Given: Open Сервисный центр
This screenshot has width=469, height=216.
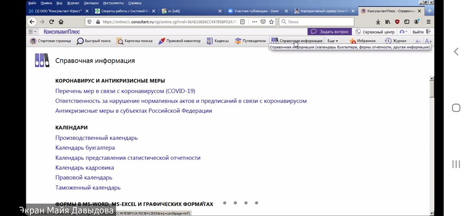Looking at the screenshot, I should pyautogui.click(x=375, y=32).
